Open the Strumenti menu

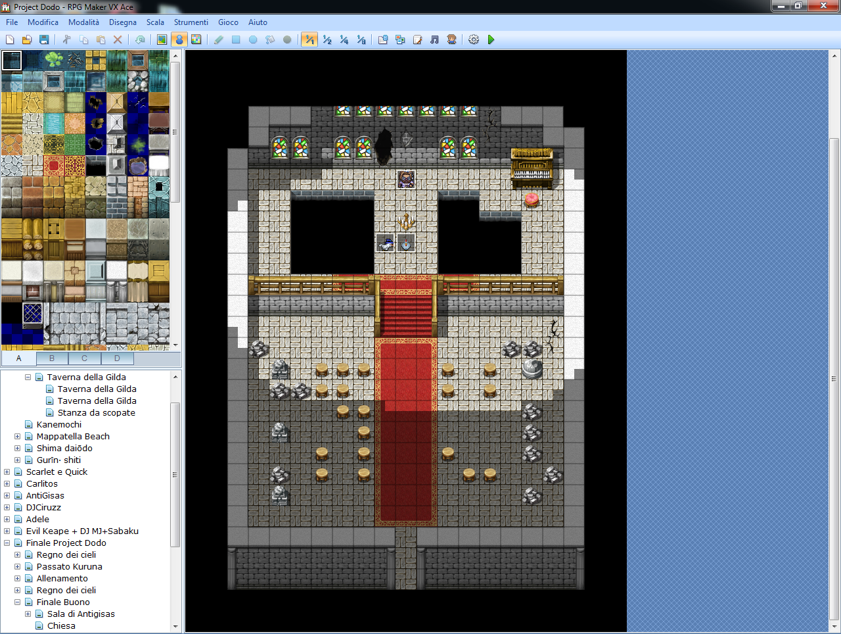point(191,22)
